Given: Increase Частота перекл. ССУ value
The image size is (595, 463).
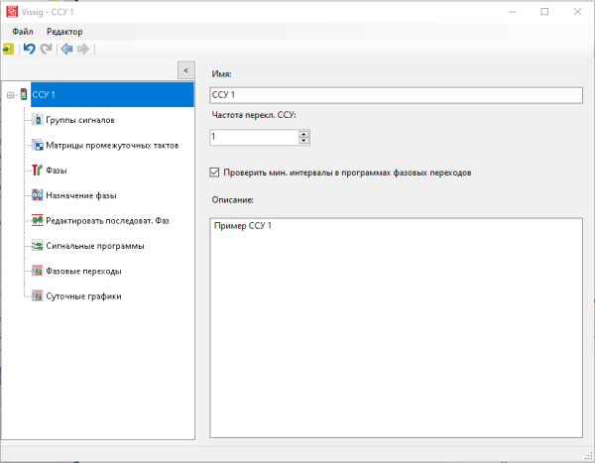Looking at the screenshot, I should point(303,132).
